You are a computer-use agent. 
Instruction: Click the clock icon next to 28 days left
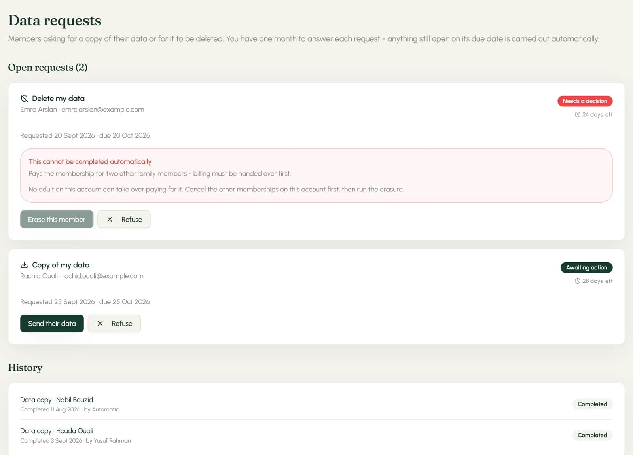coord(577,281)
